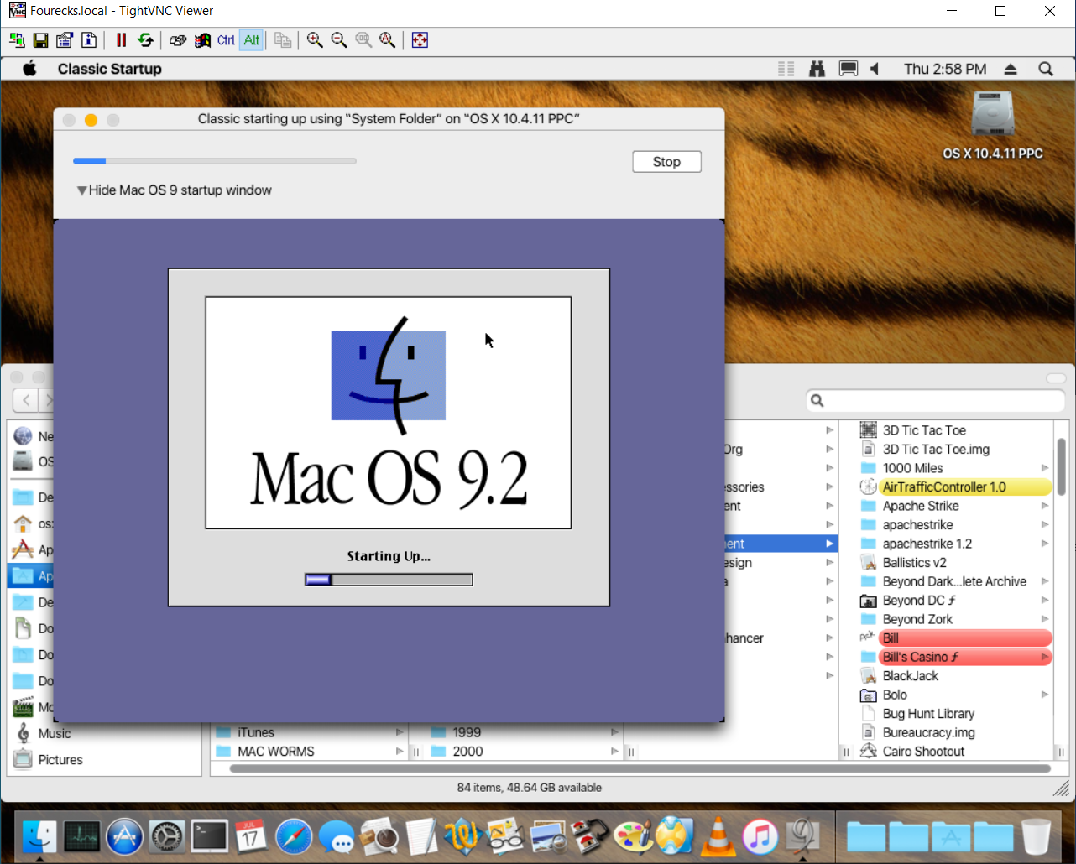Expand the Apache Strike folder arrow
1076x864 pixels.
point(1045,506)
